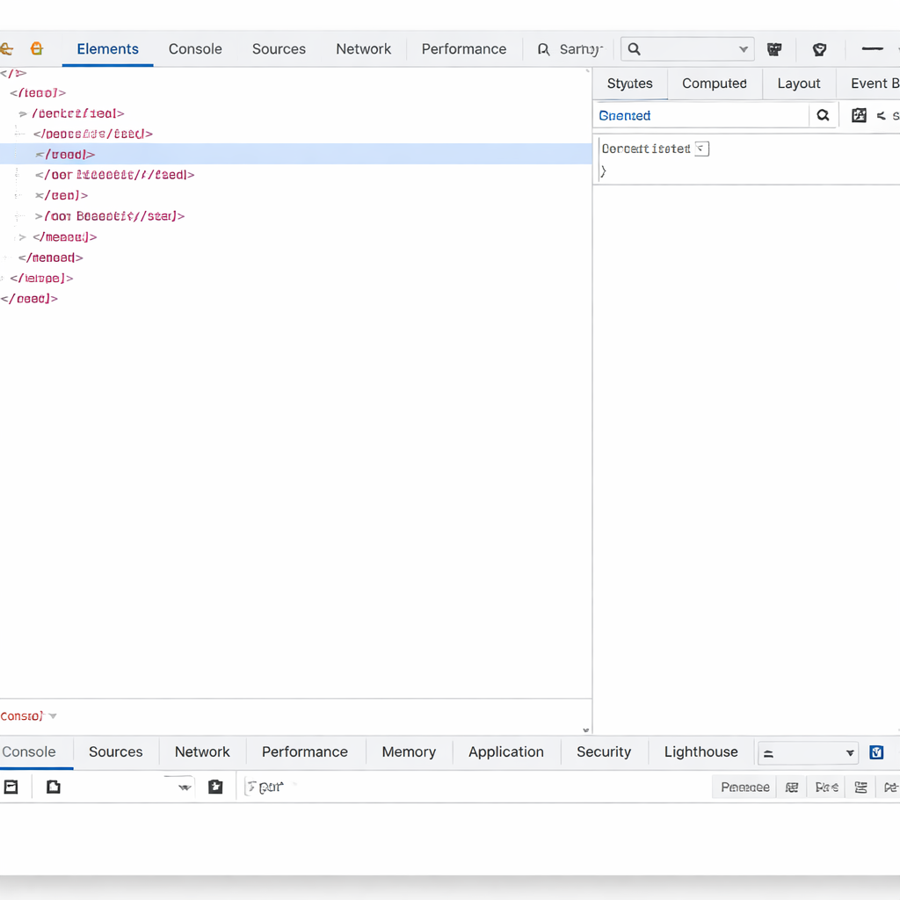Click the page icon in bottom console toolbar
The height and width of the screenshot is (900, 900).
(x=54, y=787)
